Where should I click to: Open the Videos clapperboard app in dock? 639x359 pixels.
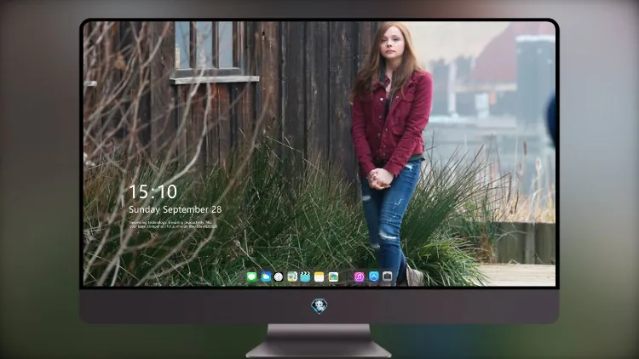point(305,276)
